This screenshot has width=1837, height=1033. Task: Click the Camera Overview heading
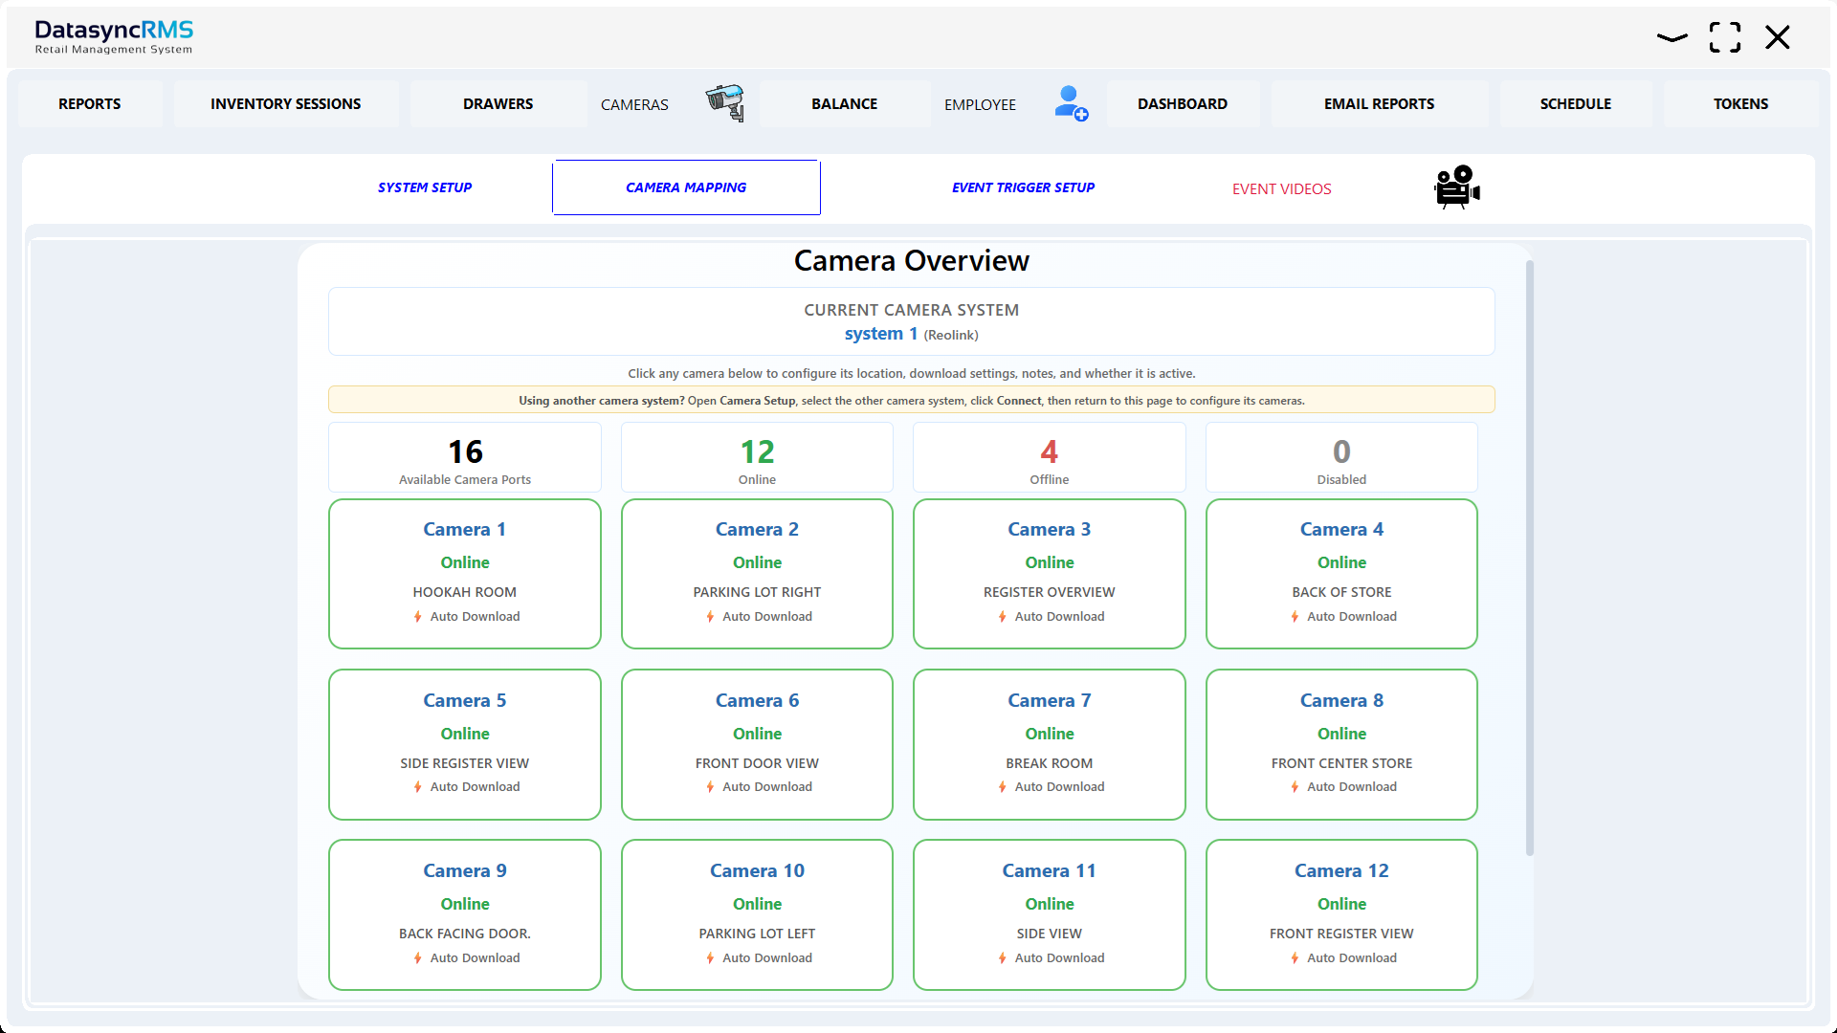point(912,260)
